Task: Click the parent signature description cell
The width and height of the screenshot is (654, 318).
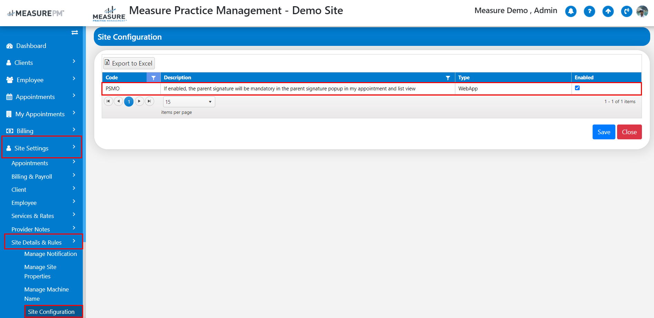Action: click(308, 89)
